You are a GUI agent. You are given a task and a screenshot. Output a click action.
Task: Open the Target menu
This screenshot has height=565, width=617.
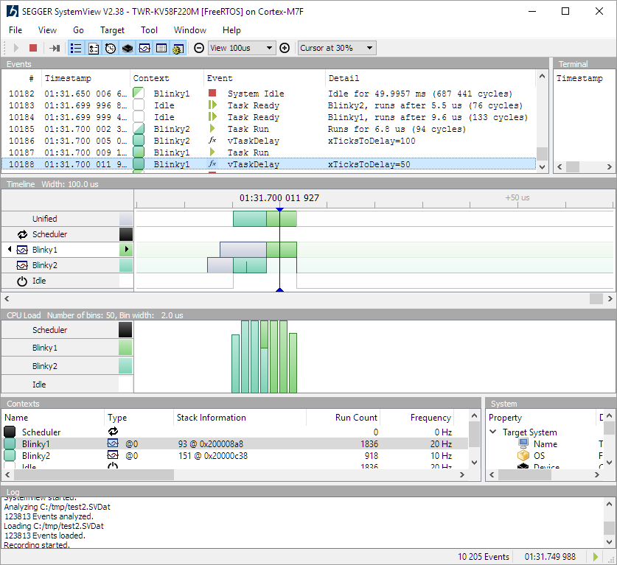[x=112, y=30]
